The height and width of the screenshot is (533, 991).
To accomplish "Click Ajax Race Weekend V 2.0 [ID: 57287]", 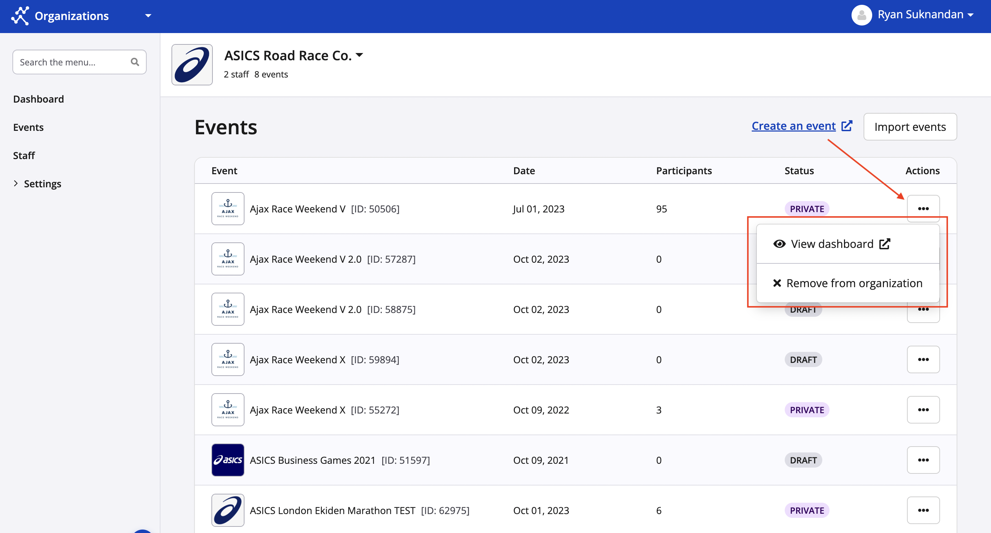I will [333, 259].
